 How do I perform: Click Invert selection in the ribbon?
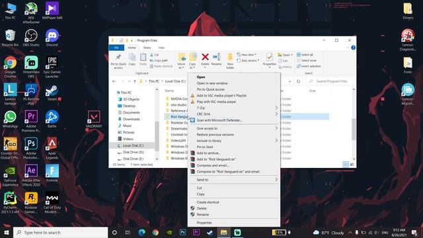click(x=309, y=66)
